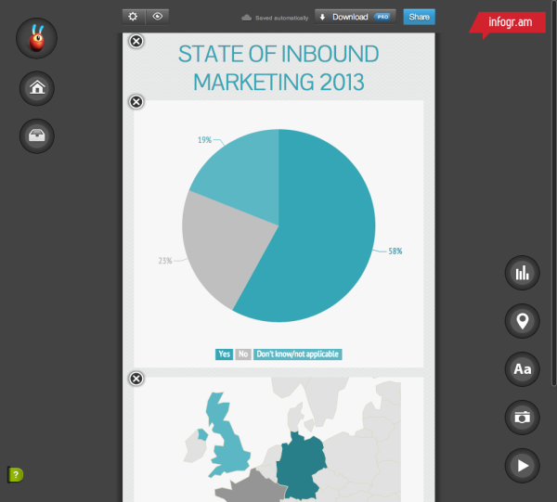This screenshot has width=557, height=502.
Task: Select France on the map
Action: coord(253,488)
